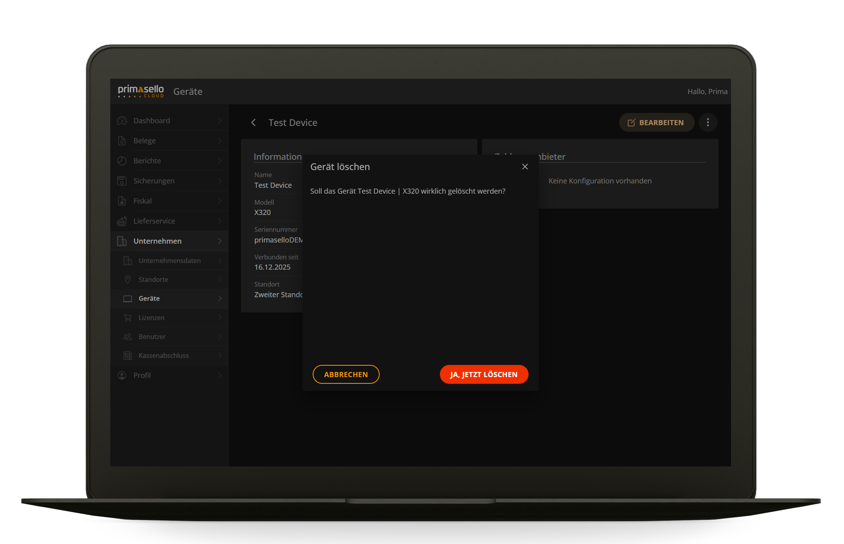Expand the Dashboard chevron arrow

pos(220,121)
